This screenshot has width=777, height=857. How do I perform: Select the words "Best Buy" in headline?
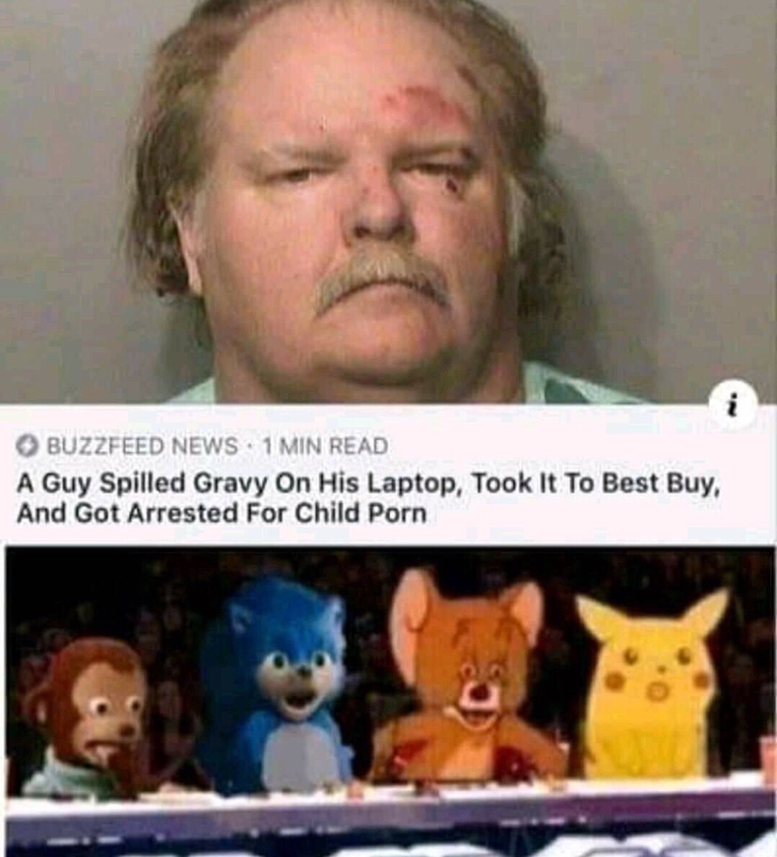(655, 485)
